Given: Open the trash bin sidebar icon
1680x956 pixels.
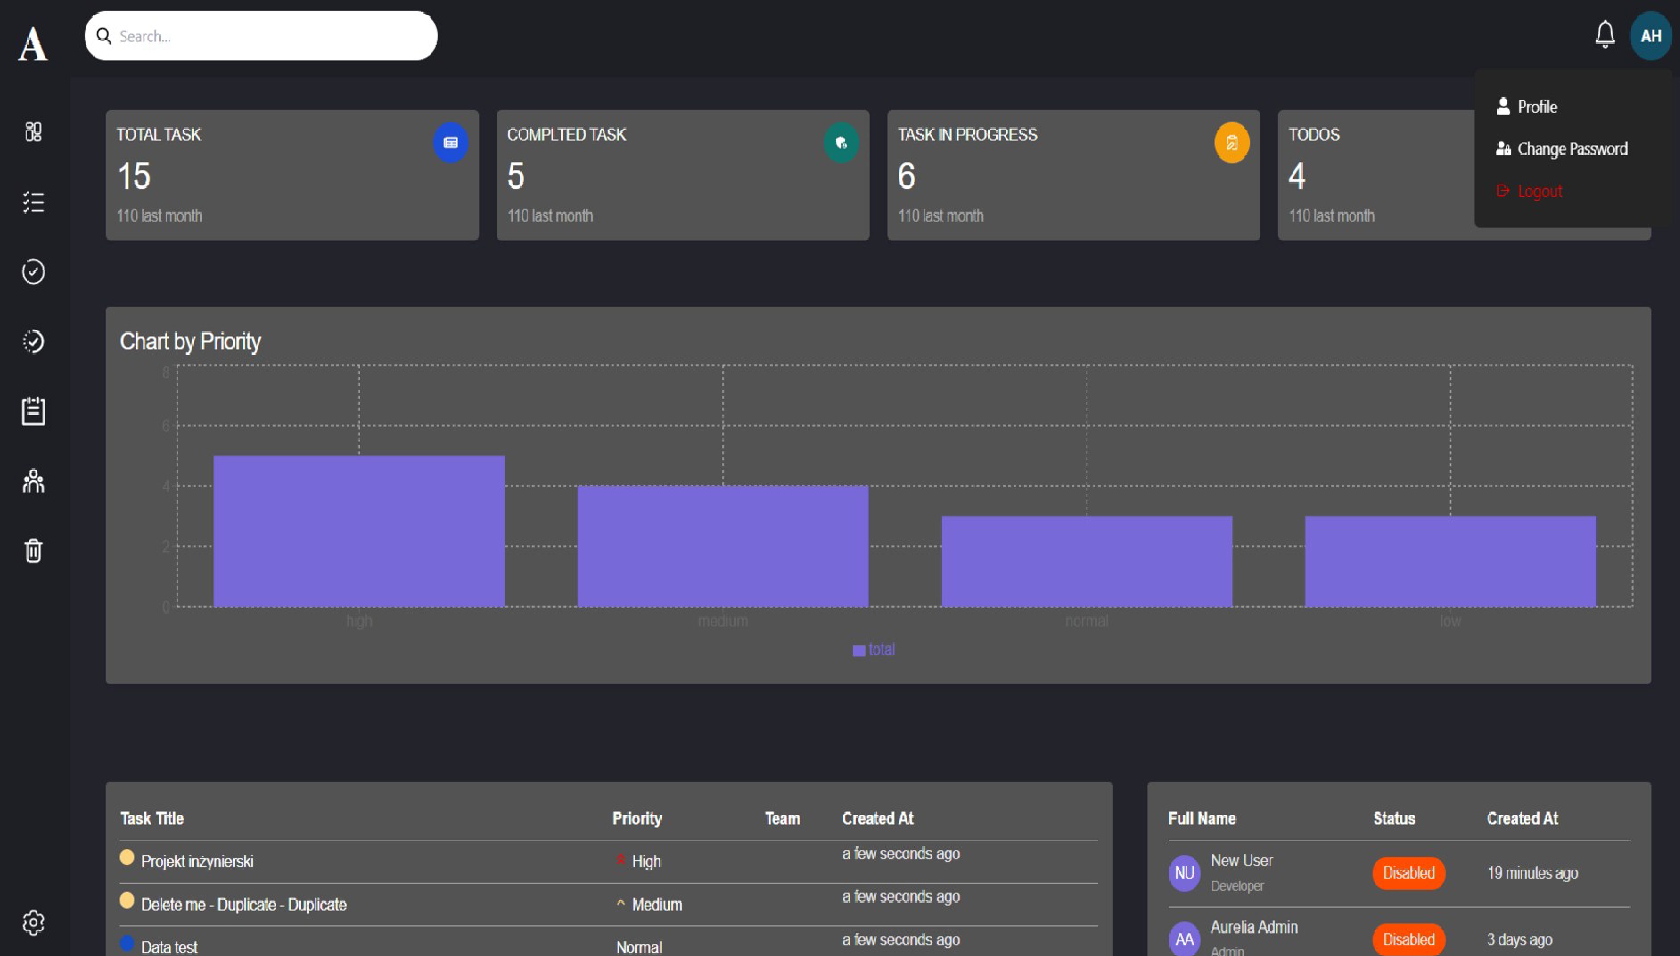Looking at the screenshot, I should (x=33, y=550).
